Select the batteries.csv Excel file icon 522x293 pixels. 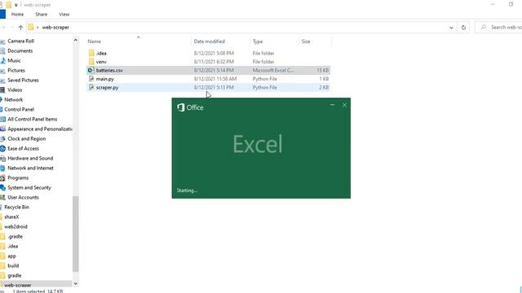[x=91, y=70]
